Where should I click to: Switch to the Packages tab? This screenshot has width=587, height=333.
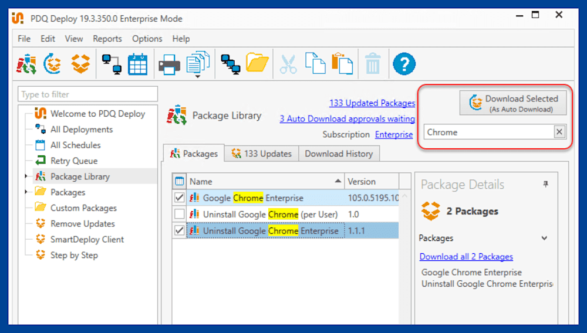194,154
